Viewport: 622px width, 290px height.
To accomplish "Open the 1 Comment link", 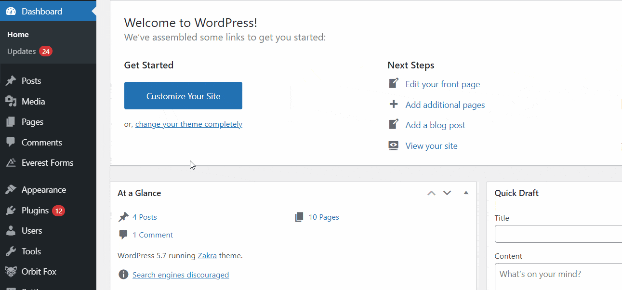I will click(153, 235).
